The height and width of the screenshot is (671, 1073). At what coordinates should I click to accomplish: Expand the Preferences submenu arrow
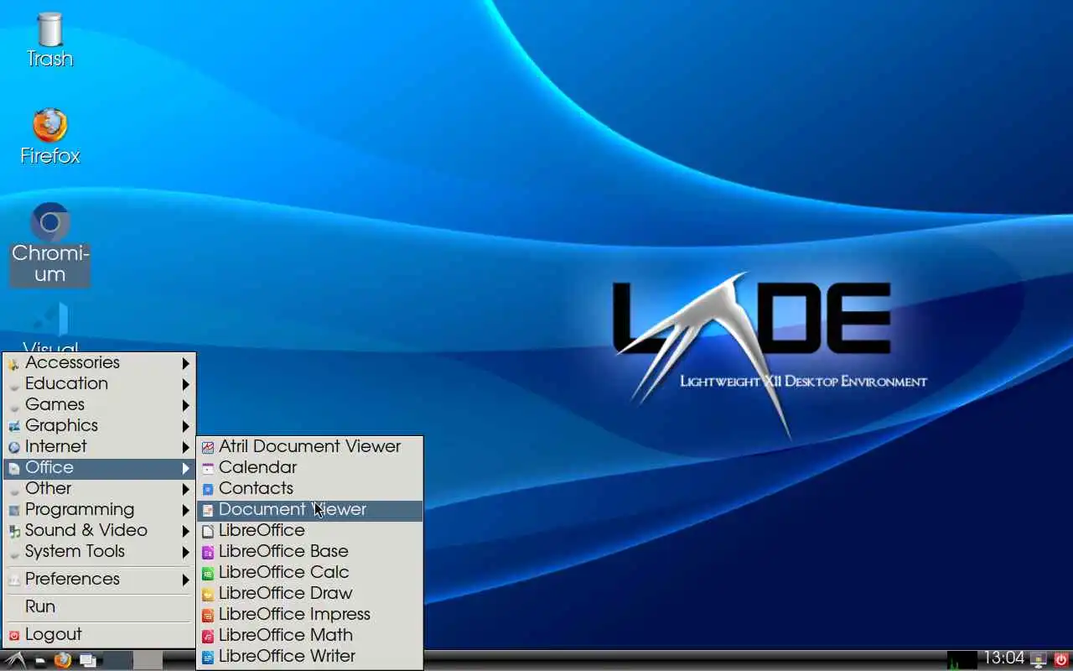186,580
